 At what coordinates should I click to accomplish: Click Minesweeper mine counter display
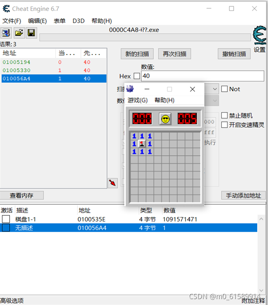point(142,119)
